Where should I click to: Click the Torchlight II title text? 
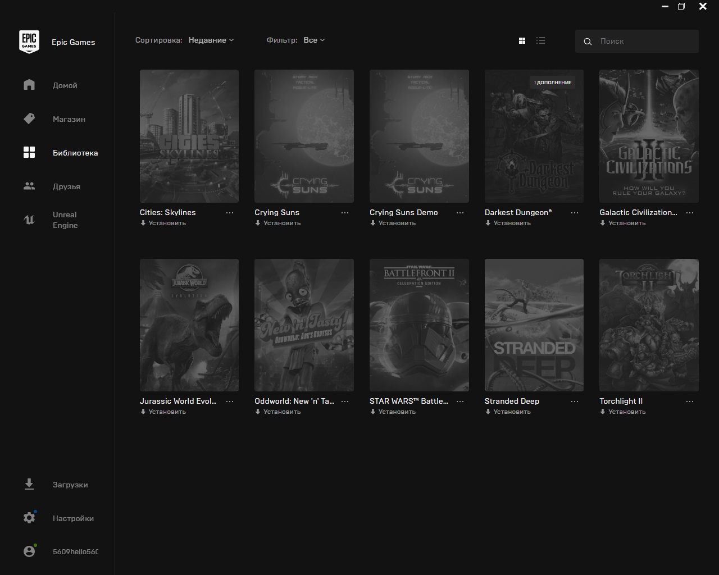621,401
